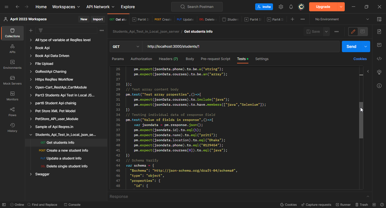386x208 pixels.
Task: Open the APIs sidebar panel
Action: click(x=12, y=49)
